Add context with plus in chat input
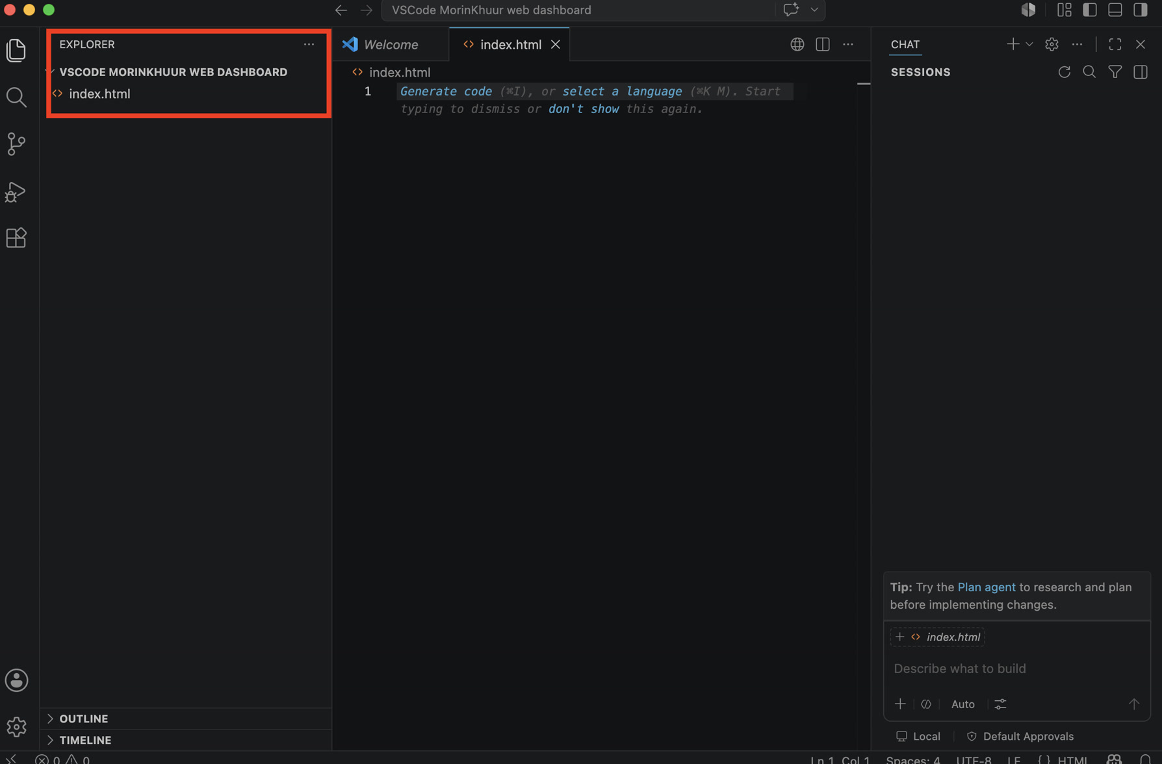The width and height of the screenshot is (1162, 764). coord(900,704)
